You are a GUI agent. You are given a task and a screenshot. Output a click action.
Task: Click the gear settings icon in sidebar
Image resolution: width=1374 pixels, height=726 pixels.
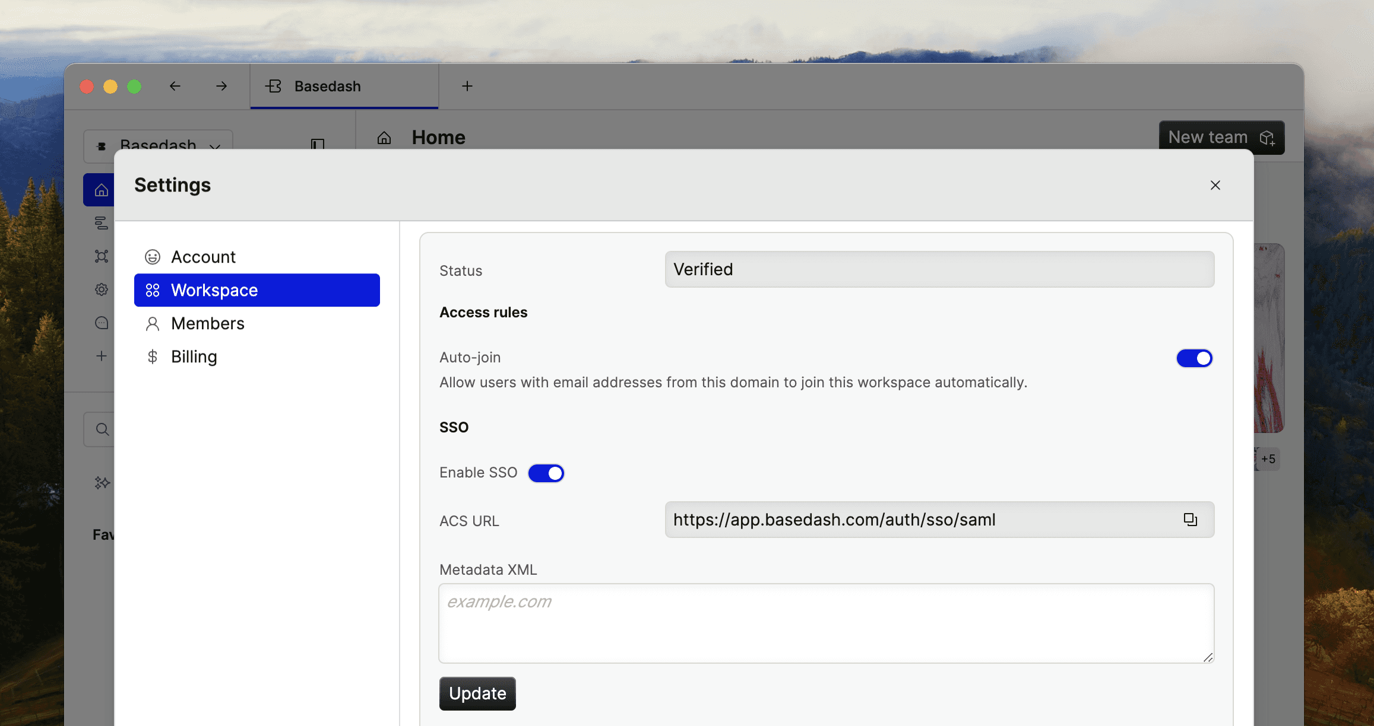(102, 289)
